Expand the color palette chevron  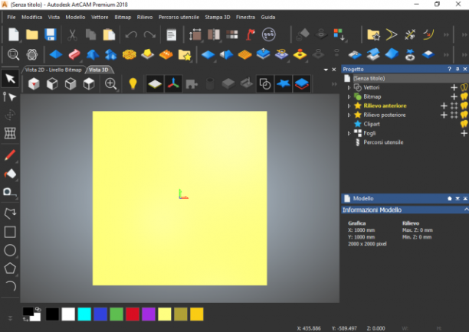click(10, 318)
